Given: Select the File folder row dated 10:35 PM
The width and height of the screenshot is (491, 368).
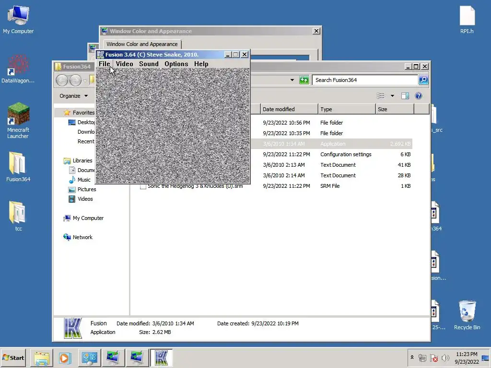Looking at the screenshot, I should pos(331,133).
